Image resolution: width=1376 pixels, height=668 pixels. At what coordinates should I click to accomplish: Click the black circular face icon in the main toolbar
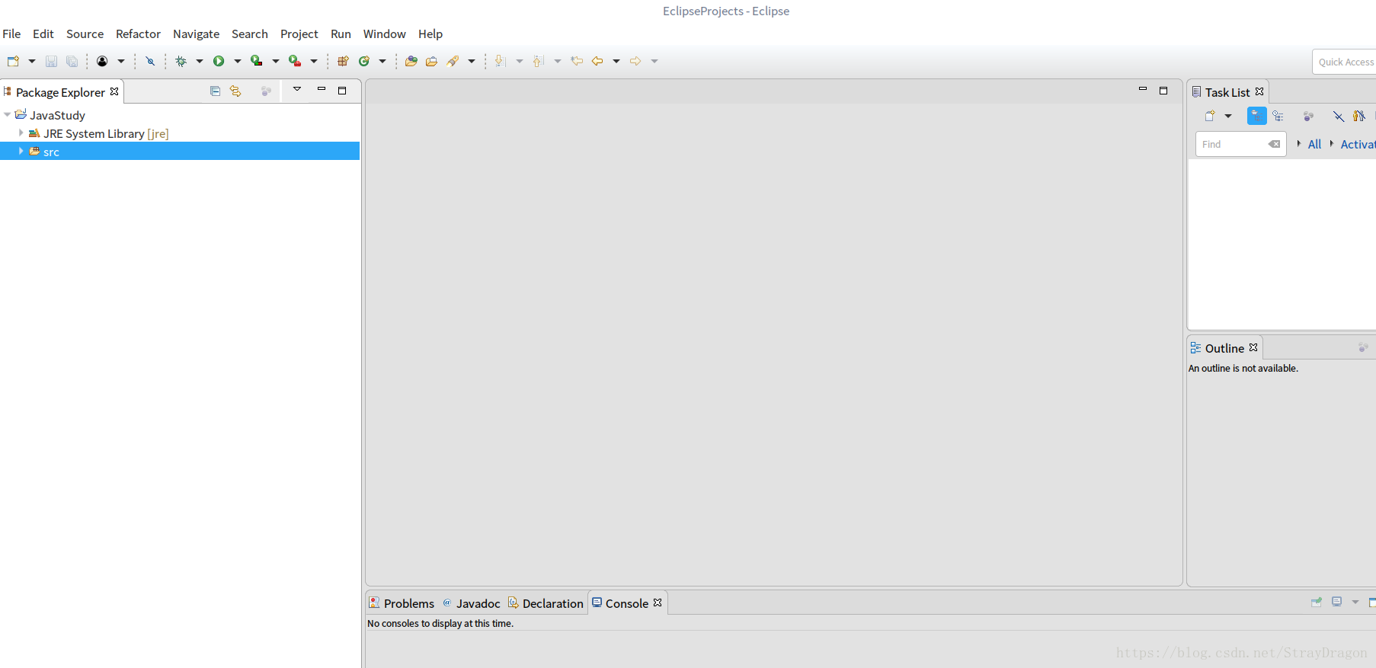pos(102,61)
